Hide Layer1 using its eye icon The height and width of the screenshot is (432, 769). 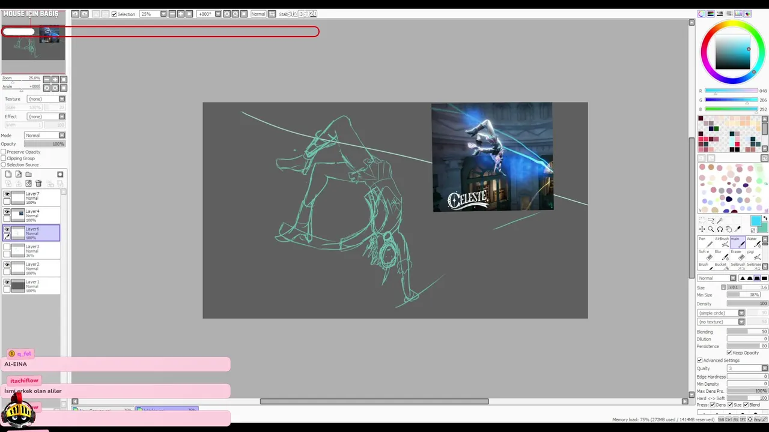(x=7, y=282)
